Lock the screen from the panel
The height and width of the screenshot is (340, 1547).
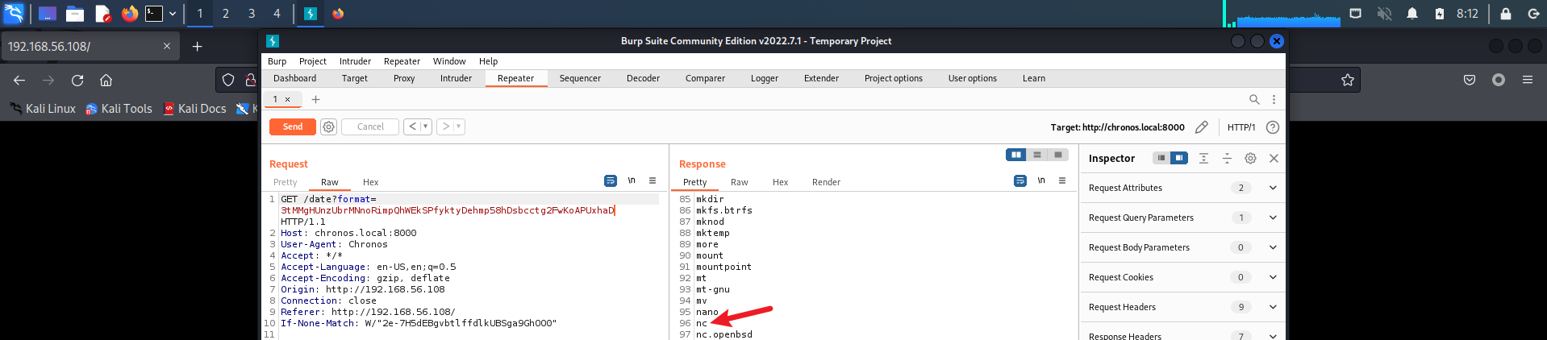tap(1505, 14)
